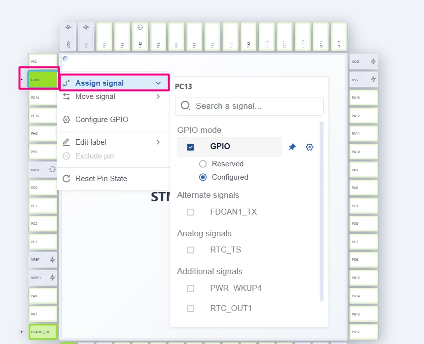Pick pin PB3 on top row
424x344 pixels.
pos(231,36)
